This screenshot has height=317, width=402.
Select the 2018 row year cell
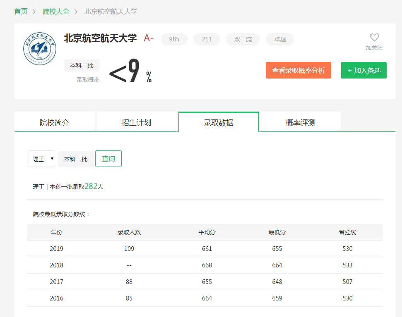[x=56, y=265]
